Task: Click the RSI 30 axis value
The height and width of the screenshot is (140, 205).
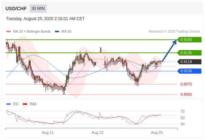Action: (x=183, y=124)
